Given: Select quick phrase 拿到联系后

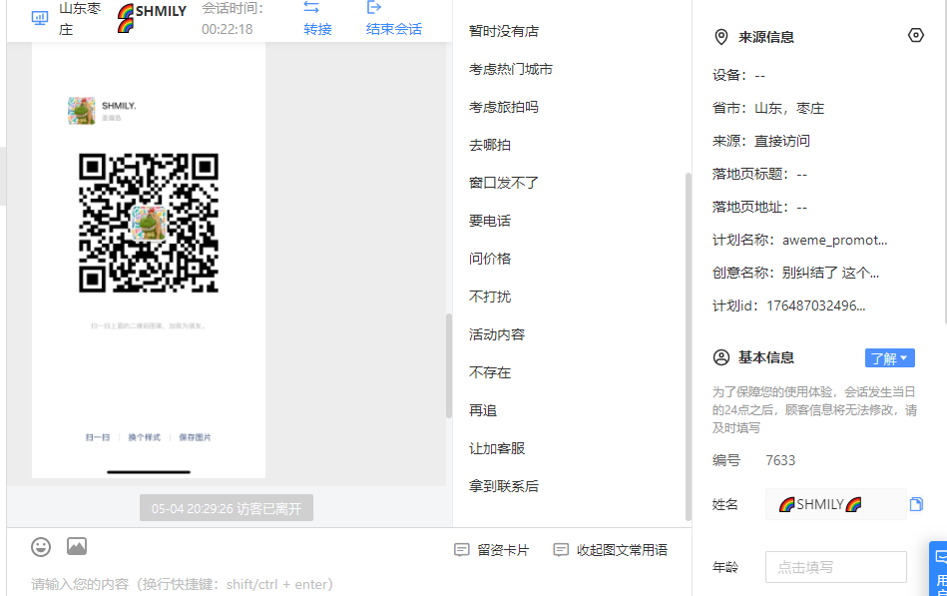Looking at the screenshot, I should coord(504,486).
